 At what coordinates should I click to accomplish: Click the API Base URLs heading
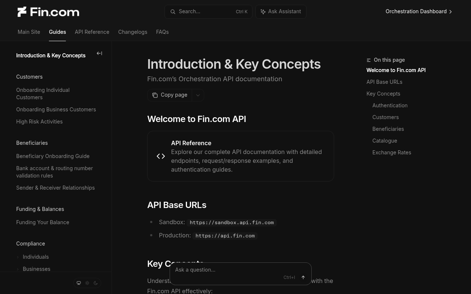[x=177, y=205]
